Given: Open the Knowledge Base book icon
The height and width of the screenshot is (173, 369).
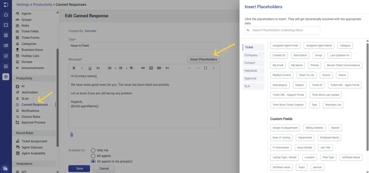Looking at the screenshot, I should [x=6, y=46].
